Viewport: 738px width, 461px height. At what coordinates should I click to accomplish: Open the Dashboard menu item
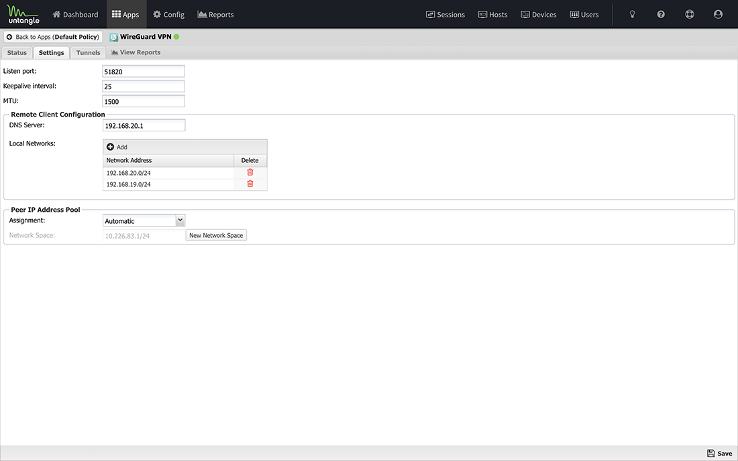pyautogui.click(x=75, y=15)
